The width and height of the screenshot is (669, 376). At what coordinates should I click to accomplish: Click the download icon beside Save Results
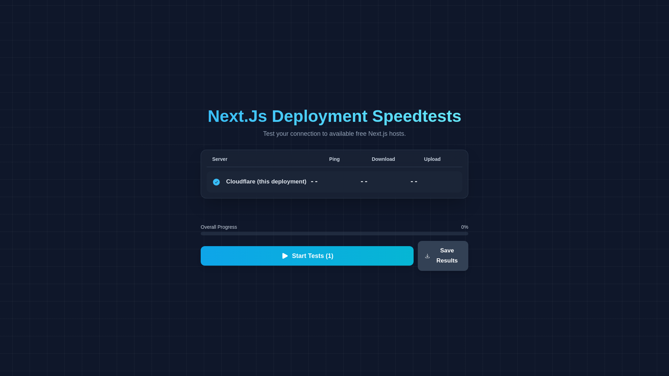[428, 256]
